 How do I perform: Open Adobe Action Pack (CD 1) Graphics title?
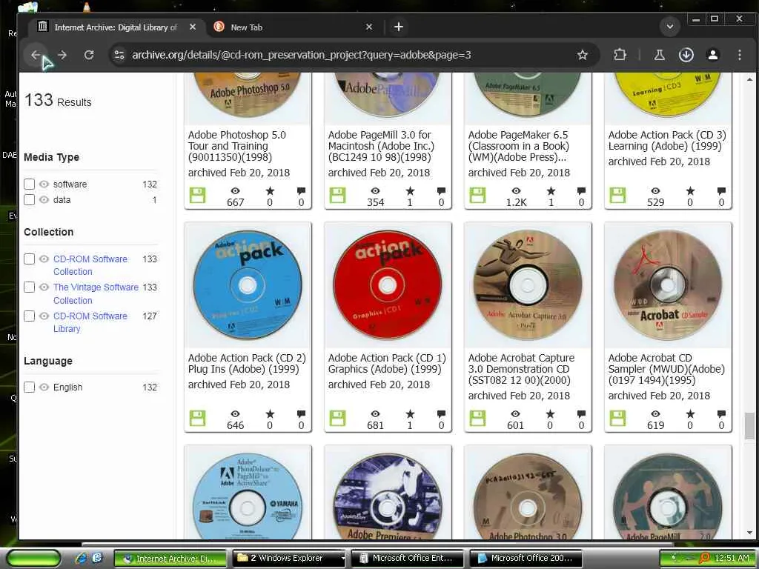click(x=387, y=363)
